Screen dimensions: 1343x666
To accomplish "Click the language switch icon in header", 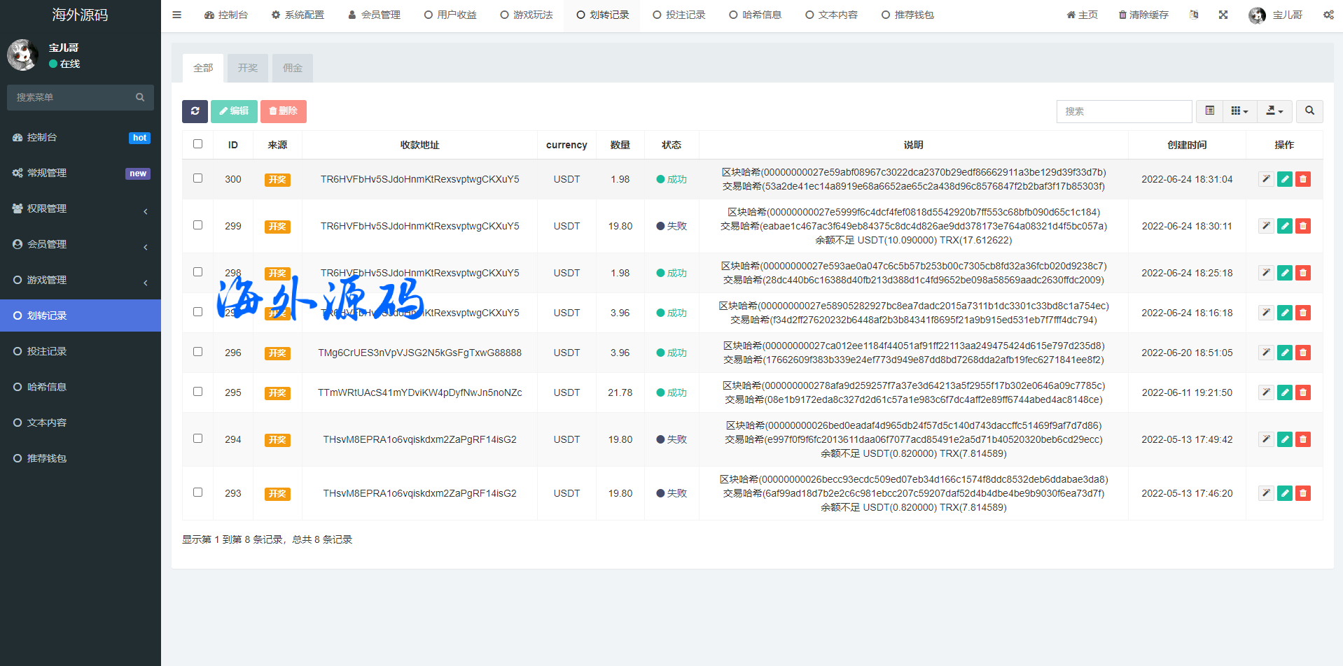I will 1194,15.
